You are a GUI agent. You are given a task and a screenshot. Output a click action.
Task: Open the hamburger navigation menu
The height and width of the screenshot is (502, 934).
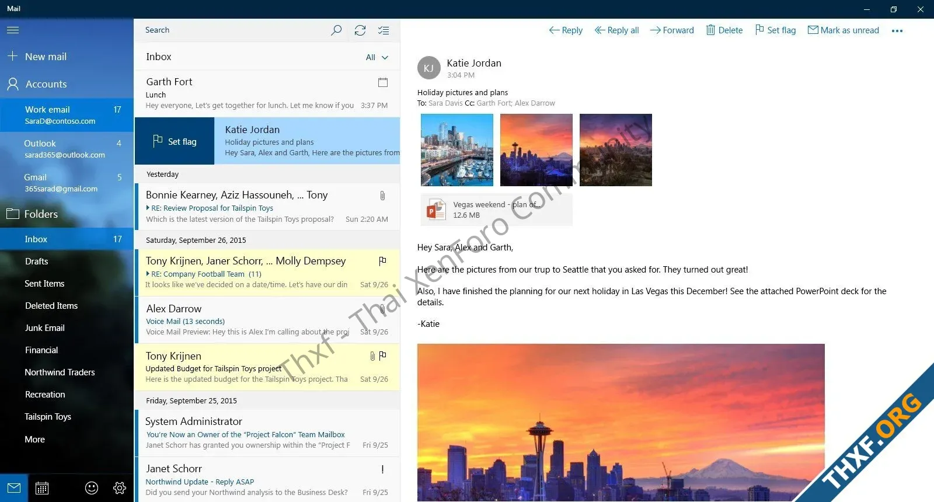tap(13, 30)
